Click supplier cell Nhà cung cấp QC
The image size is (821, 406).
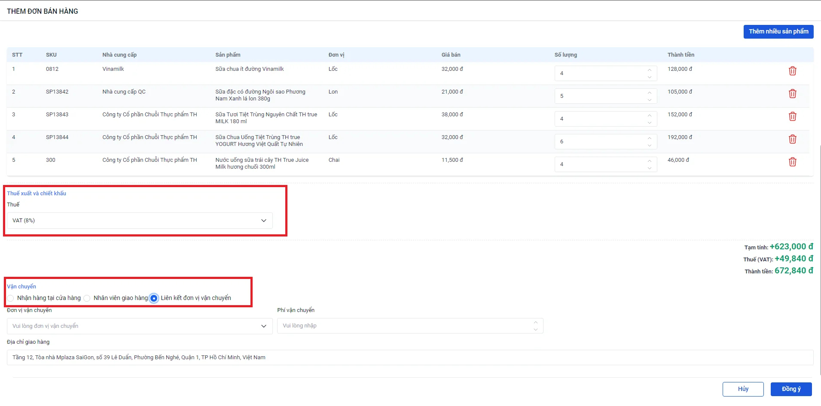pos(124,92)
